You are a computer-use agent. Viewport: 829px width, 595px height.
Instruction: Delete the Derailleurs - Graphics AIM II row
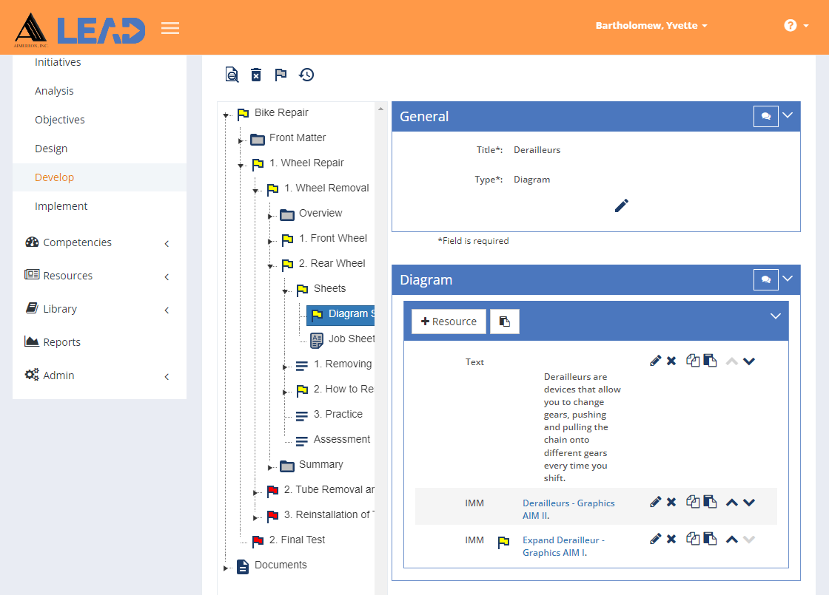coord(671,502)
